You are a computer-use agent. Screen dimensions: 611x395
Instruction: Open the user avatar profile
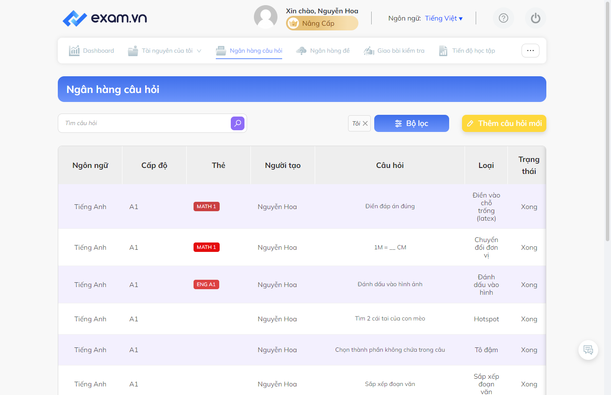[265, 17]
